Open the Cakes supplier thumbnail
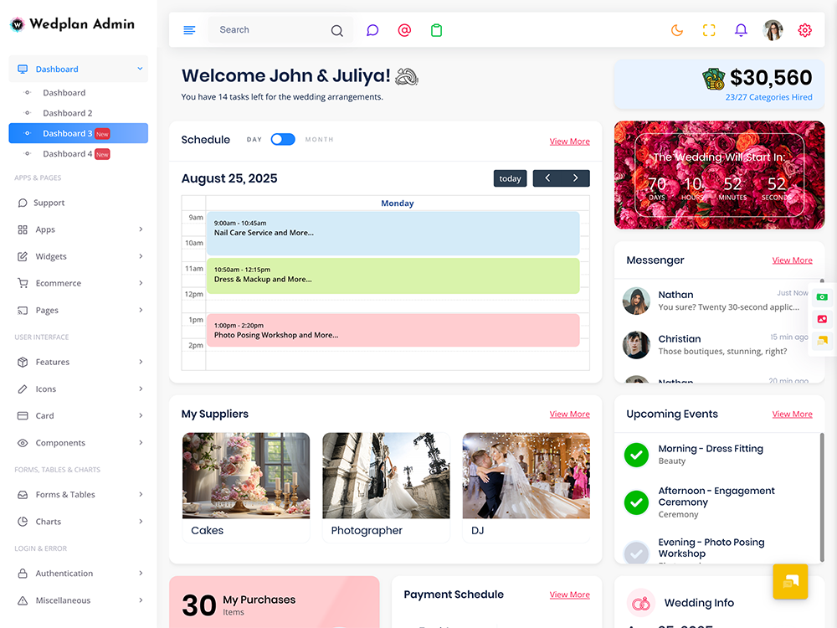 point(246,476)
